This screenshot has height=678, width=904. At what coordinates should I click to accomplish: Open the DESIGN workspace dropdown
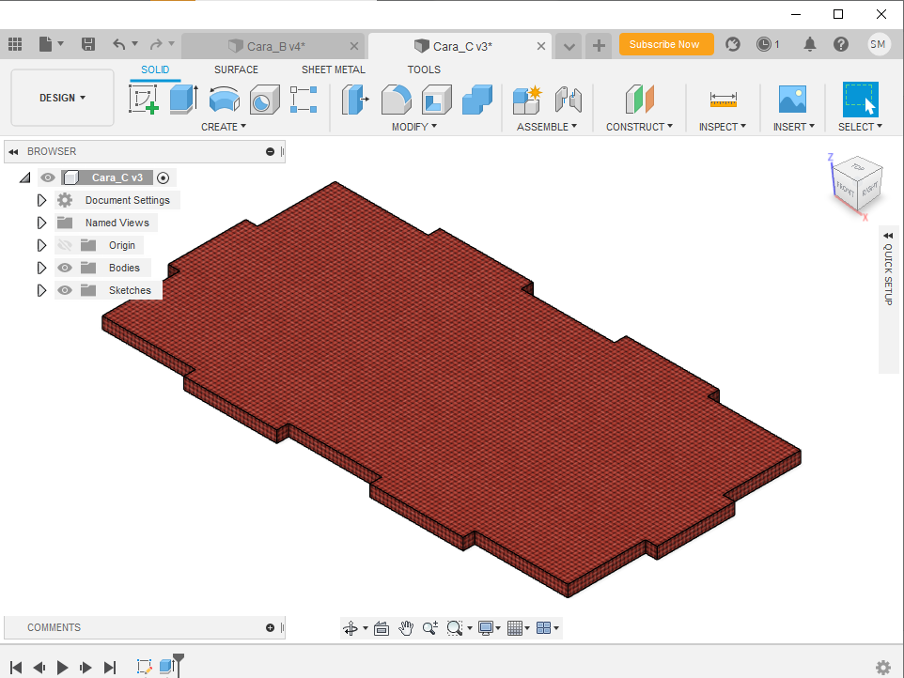click(62, 98)
